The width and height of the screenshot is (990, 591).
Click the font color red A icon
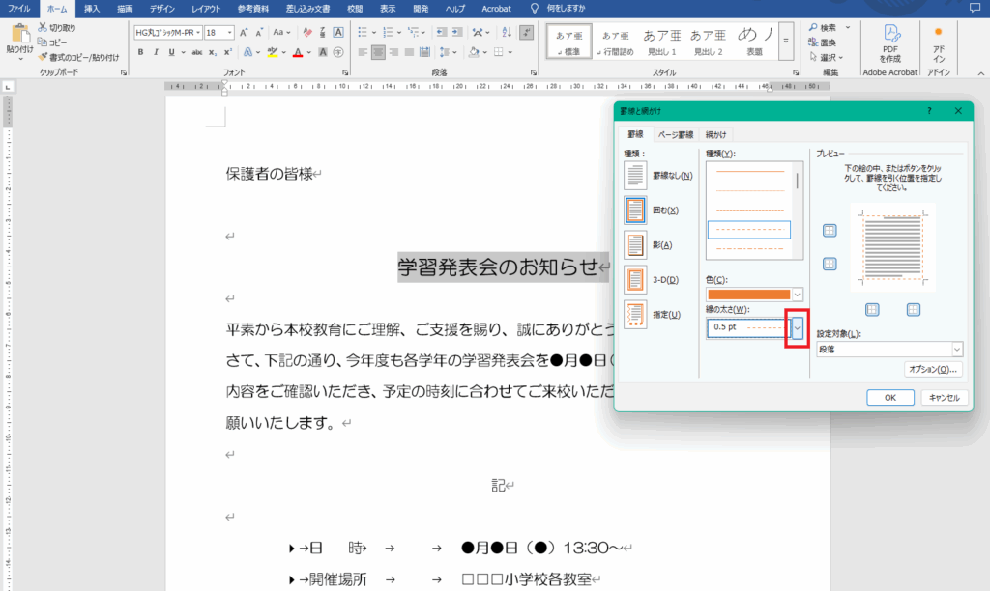coord(298,52)
